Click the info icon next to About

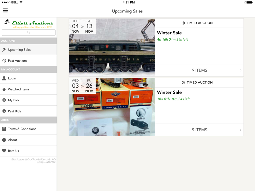coord(4,140)
